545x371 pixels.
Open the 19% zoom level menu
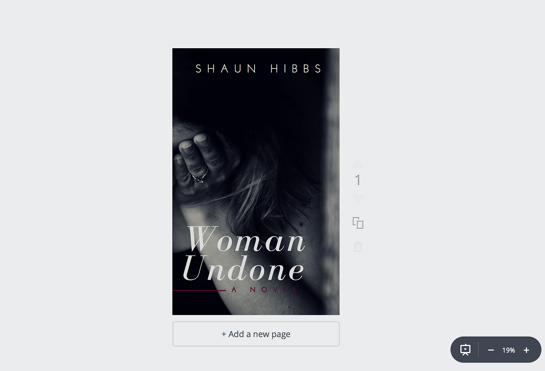(x=508, y=350)
